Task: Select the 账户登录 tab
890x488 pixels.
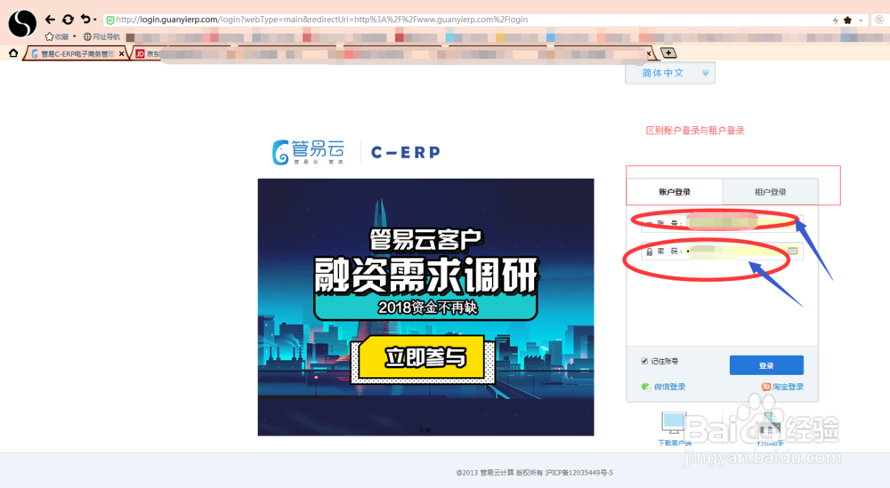Action: click(x=675, y=192)
